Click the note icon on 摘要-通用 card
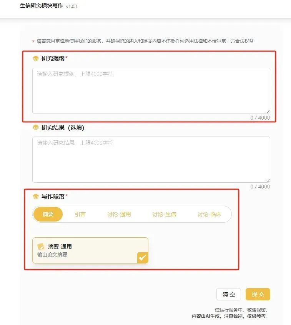 41,247
